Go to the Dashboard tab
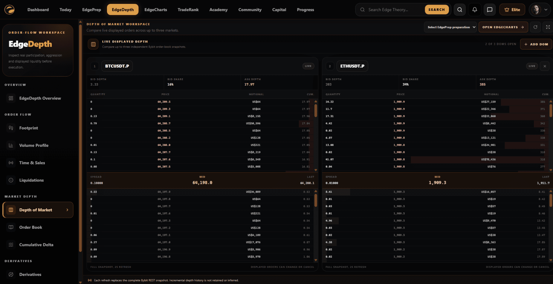The height and width of the screenshot is (284, 553). pyautogui.click(x=38, y=10)
